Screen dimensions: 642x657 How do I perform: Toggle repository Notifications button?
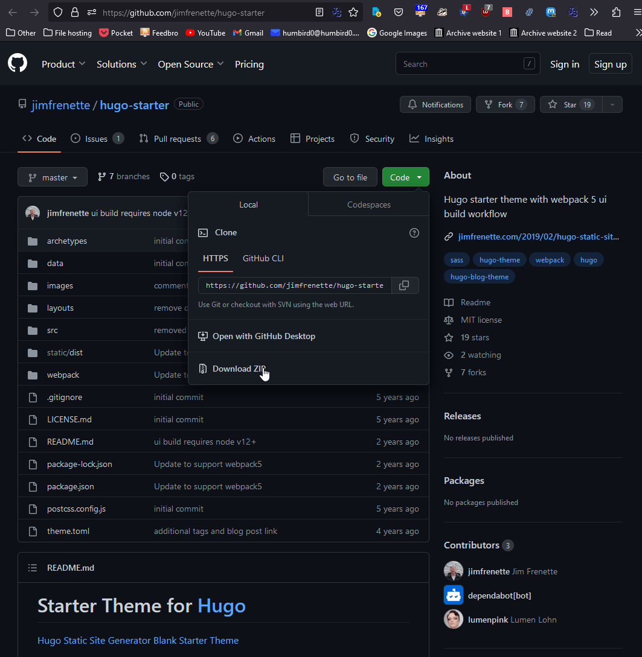pos(435,104)
